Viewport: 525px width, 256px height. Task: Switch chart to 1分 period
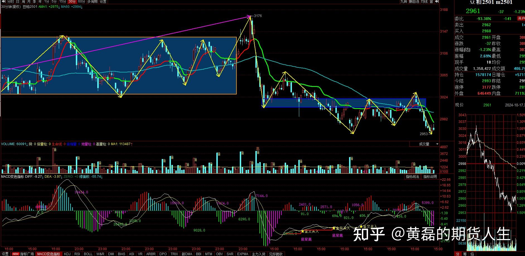[47, 2]
